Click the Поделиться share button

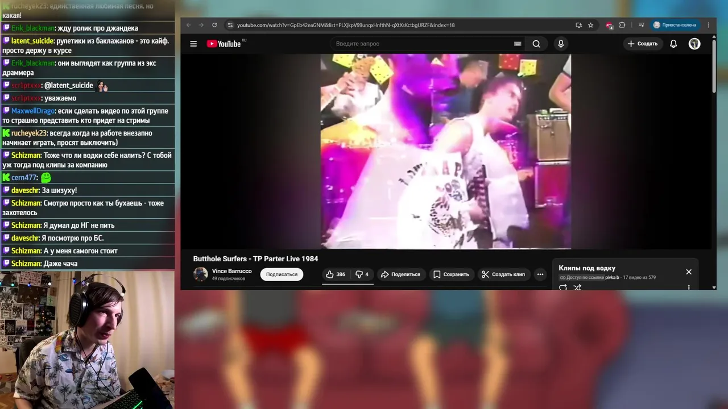point(400,274)
